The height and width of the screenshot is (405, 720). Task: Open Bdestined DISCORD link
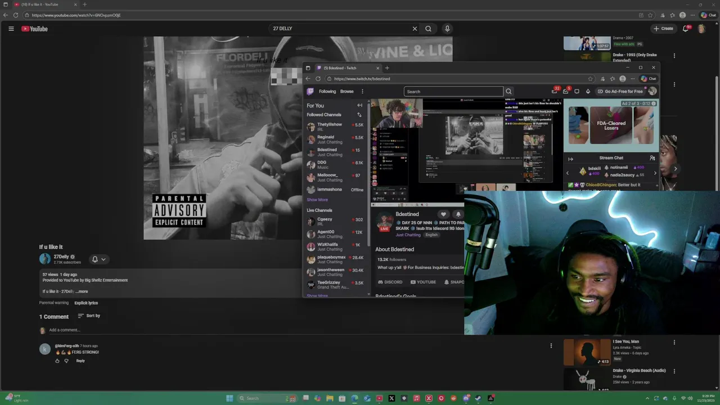(390, 282)
